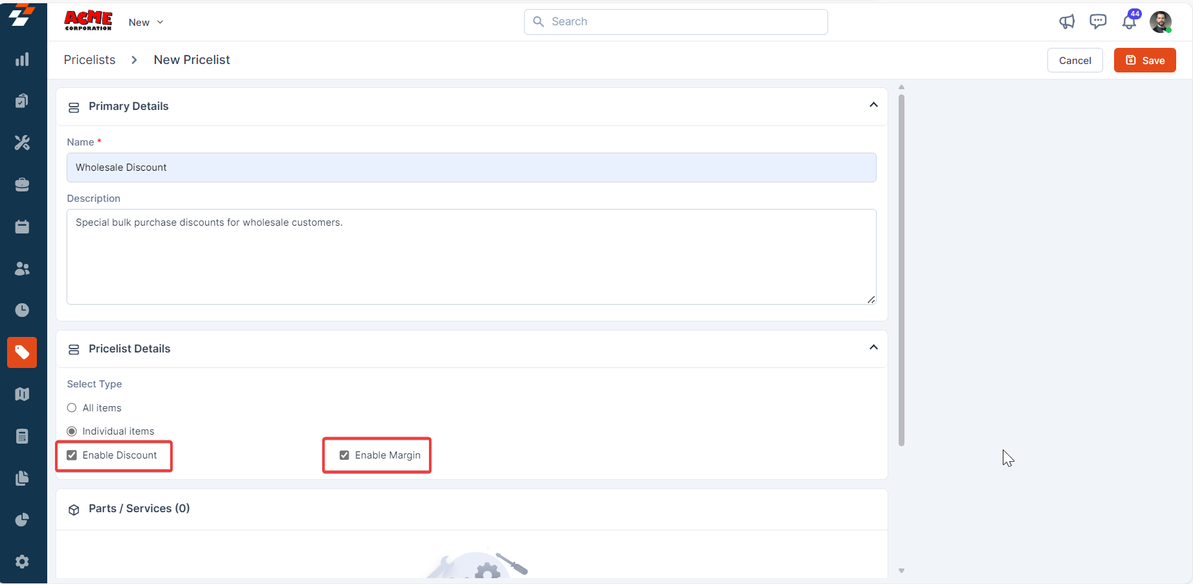Open the clipboard checklist icon in sidebar
The image size is (1193, 584).
click(x=22, y=101)
